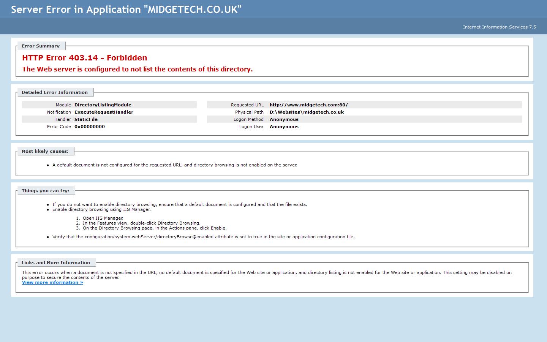The width and height of the screenshot is (547, 342).
Task: Click the HTTP Error 403.14 Forbidden heading
Action: 84,58
